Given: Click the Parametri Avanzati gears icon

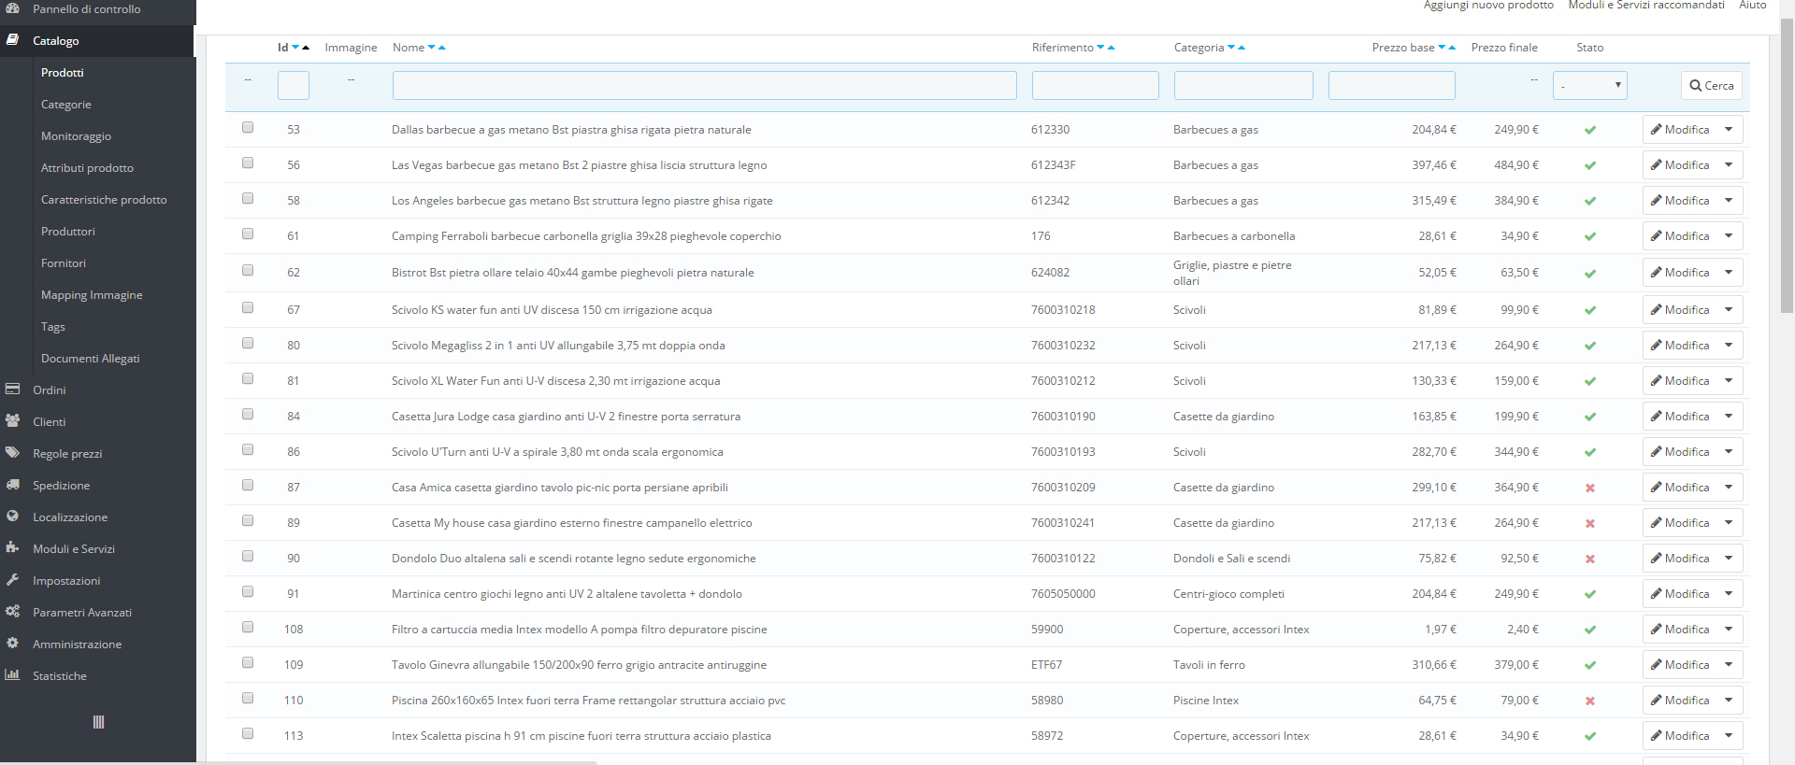Looking at the screenshot, I should point(12,612).
